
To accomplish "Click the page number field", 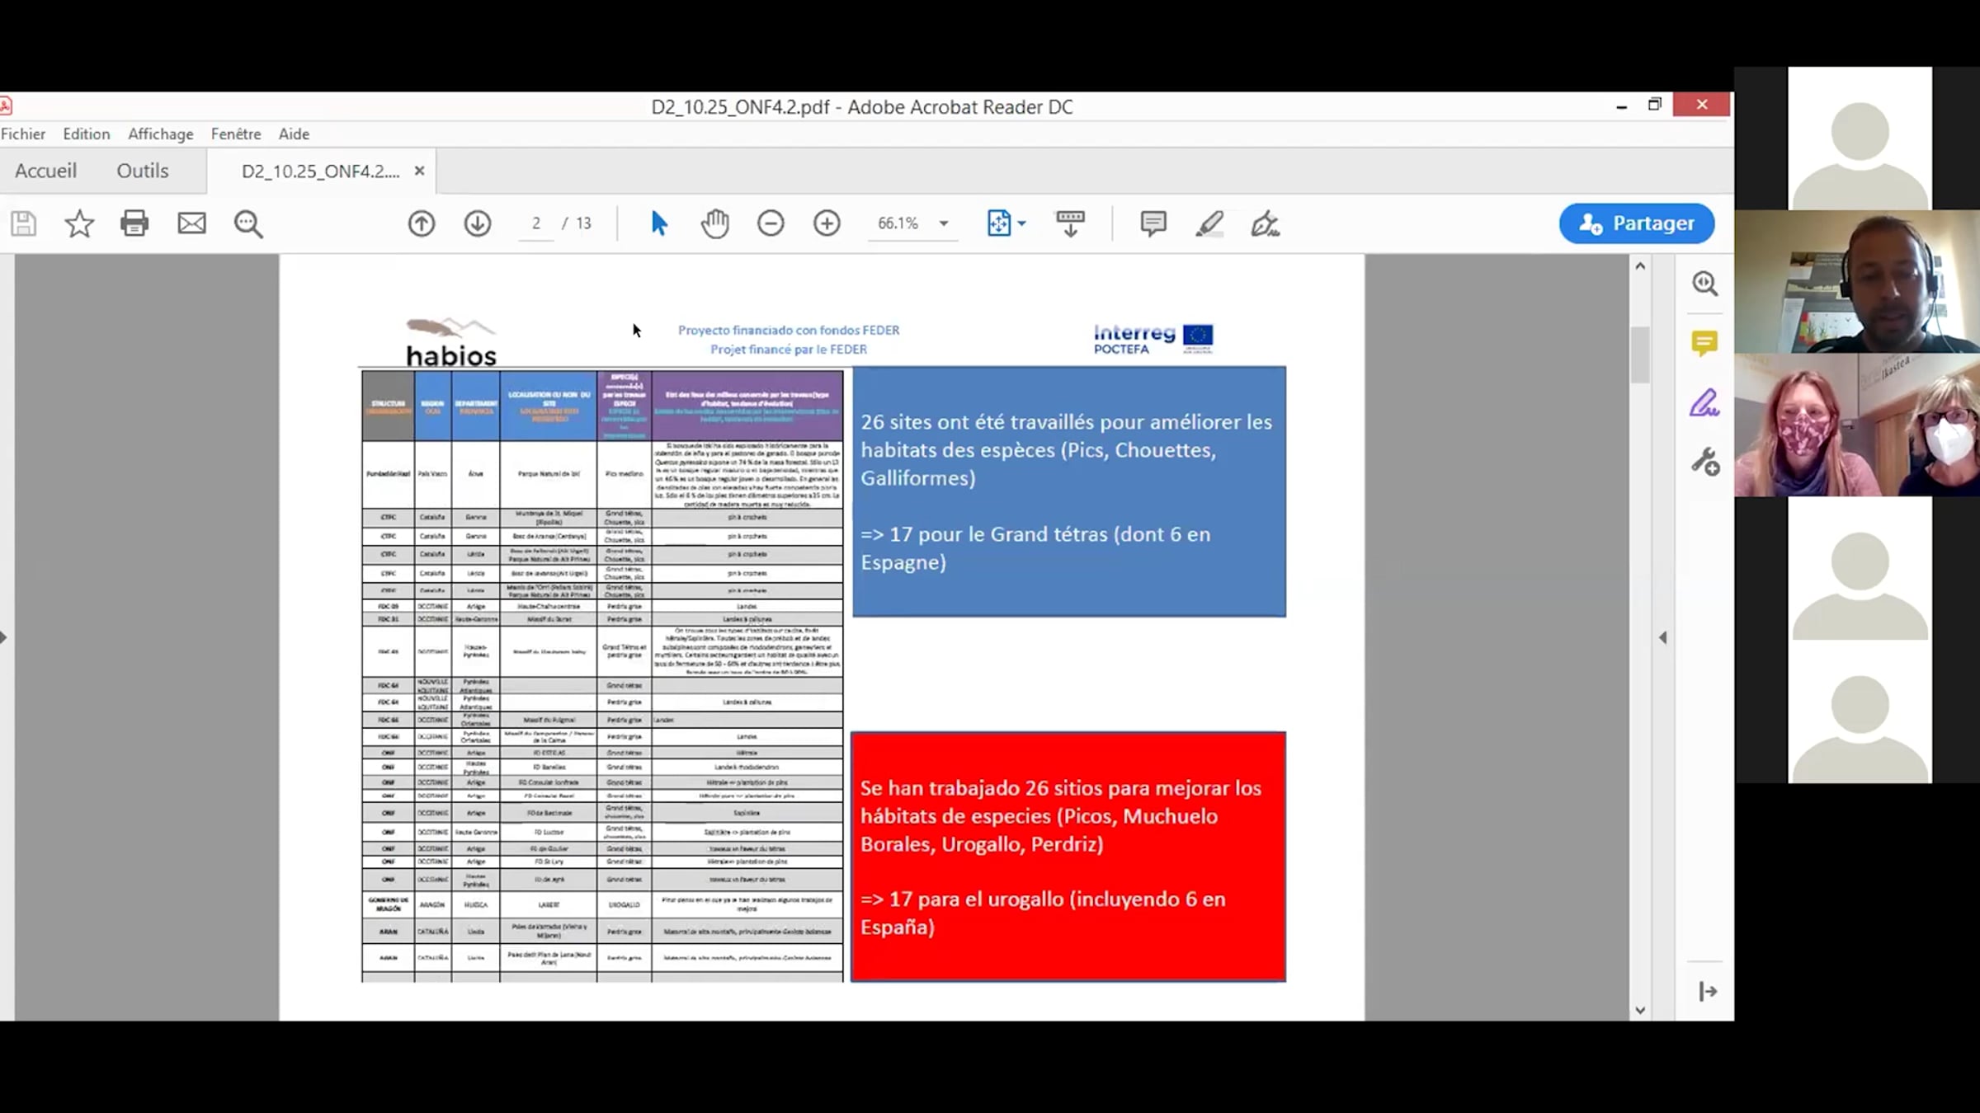I will (536, 223).
